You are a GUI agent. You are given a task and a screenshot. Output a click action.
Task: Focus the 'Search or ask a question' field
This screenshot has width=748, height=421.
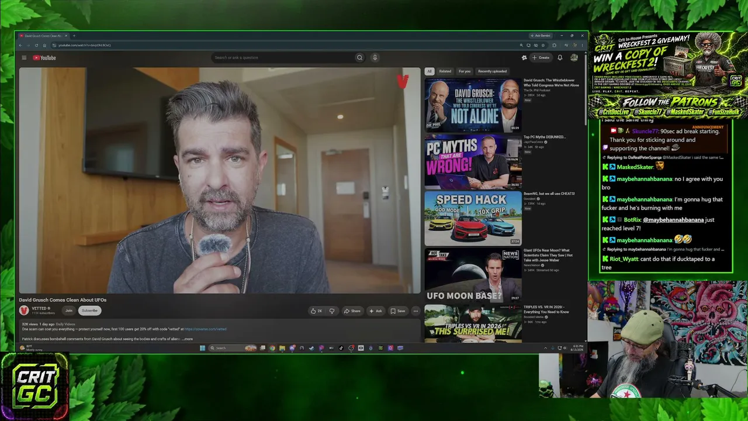282,58
